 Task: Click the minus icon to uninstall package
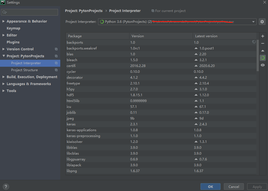coord(263,43)
